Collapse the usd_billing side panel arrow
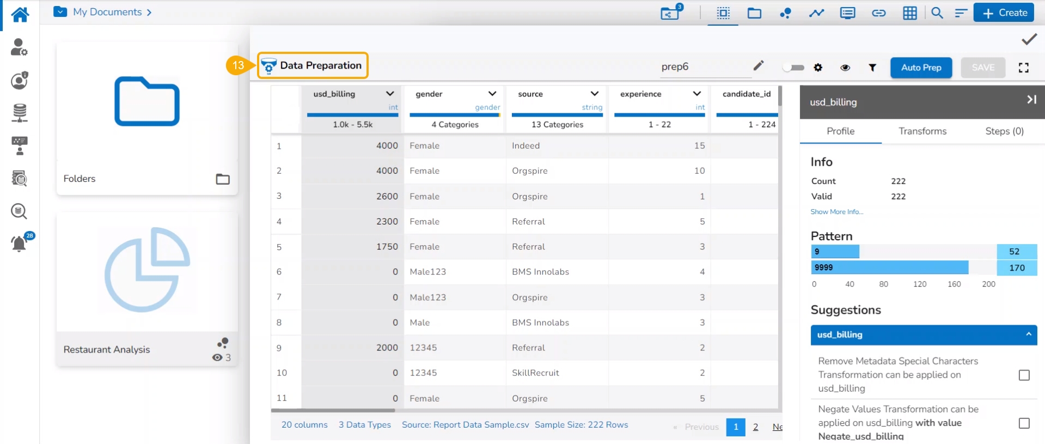 pos(1031,100)
